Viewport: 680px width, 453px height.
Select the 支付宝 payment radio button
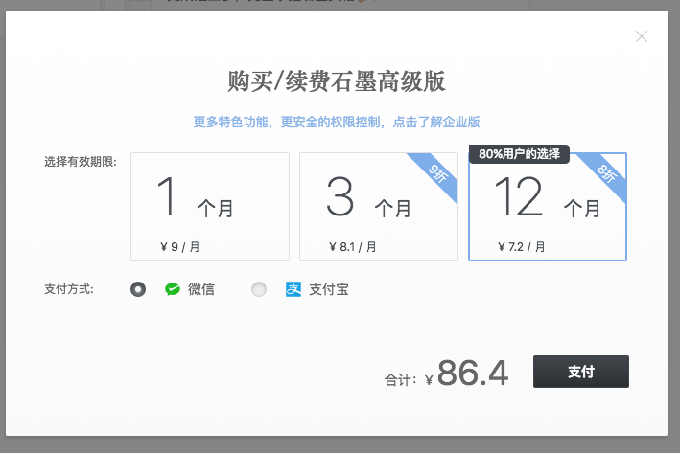pos(258,288)
